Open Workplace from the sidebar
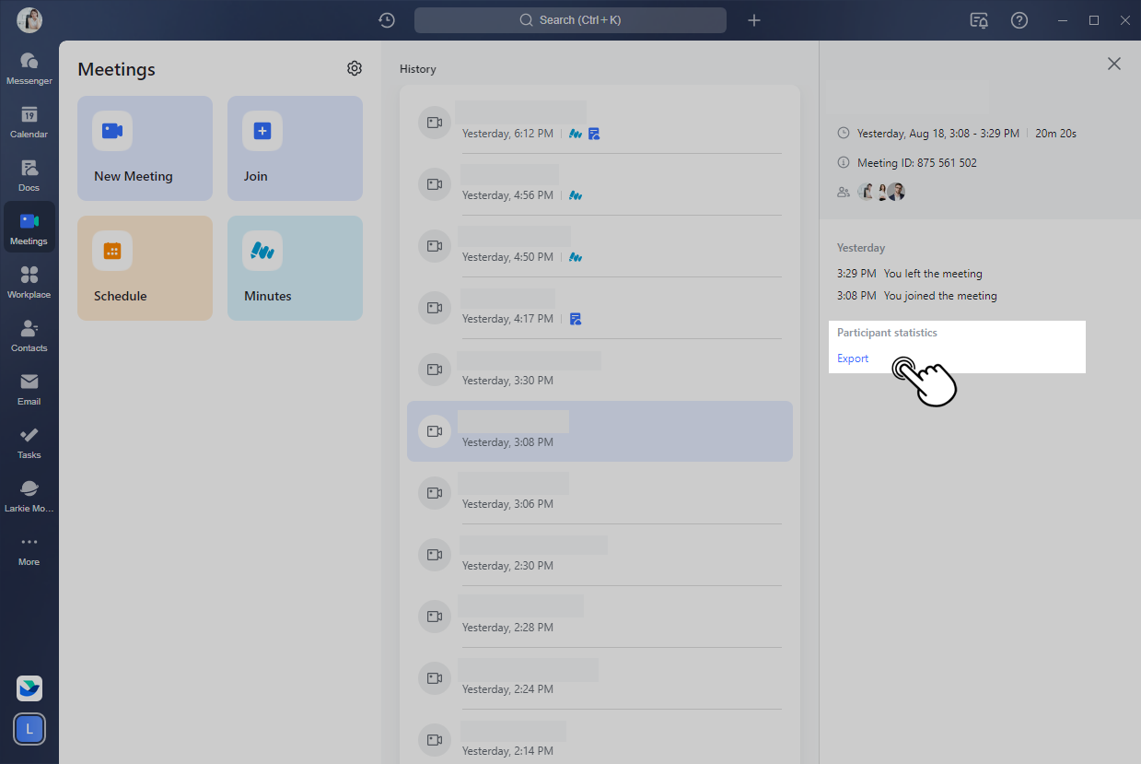The image size is (1141, 764). point(29,282)
